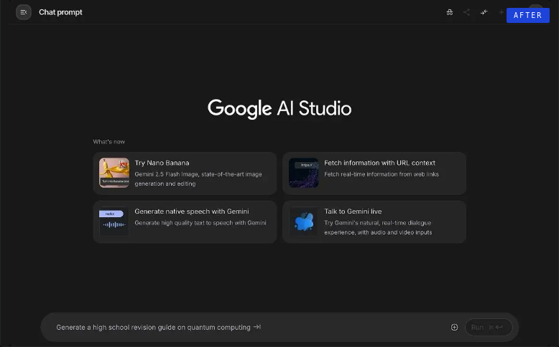Click the circled plus attach icon

tap(454, 327)
